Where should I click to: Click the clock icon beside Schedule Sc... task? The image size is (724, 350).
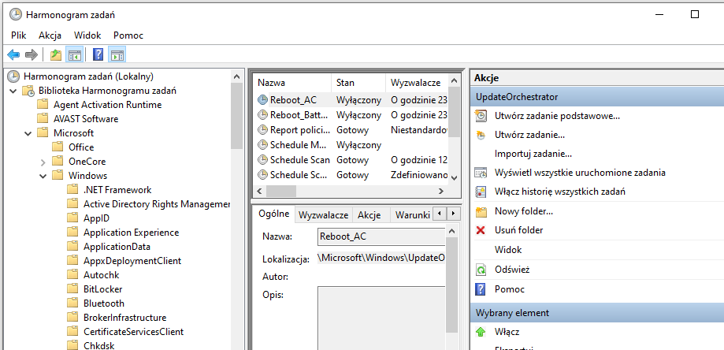tap(262, 175)
